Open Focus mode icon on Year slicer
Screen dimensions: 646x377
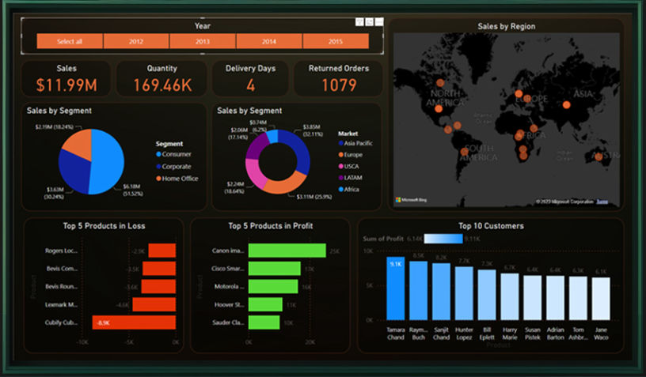pos(370,23)
